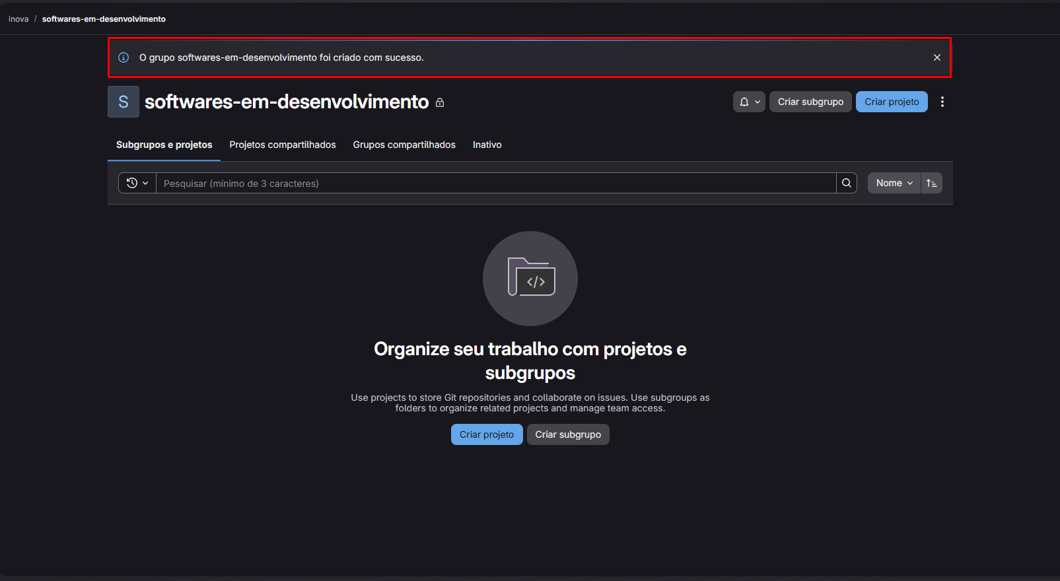This screenshot has height=581, width=1060.
Task: Open the group actions kebab menu
Action: tap(942, 102)
